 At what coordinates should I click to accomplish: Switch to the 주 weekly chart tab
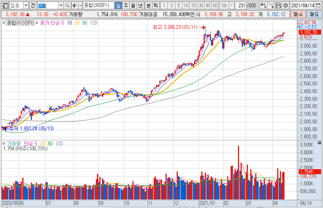pyautogui.click(x=126, y=5)
